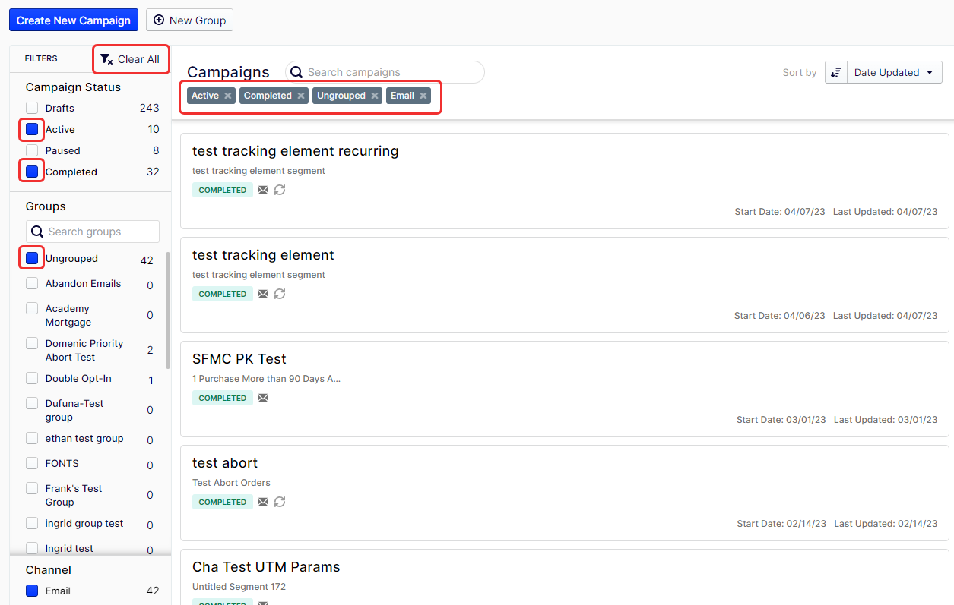Click recurring icon on test tracking element recurring

[x=280, y=190]
